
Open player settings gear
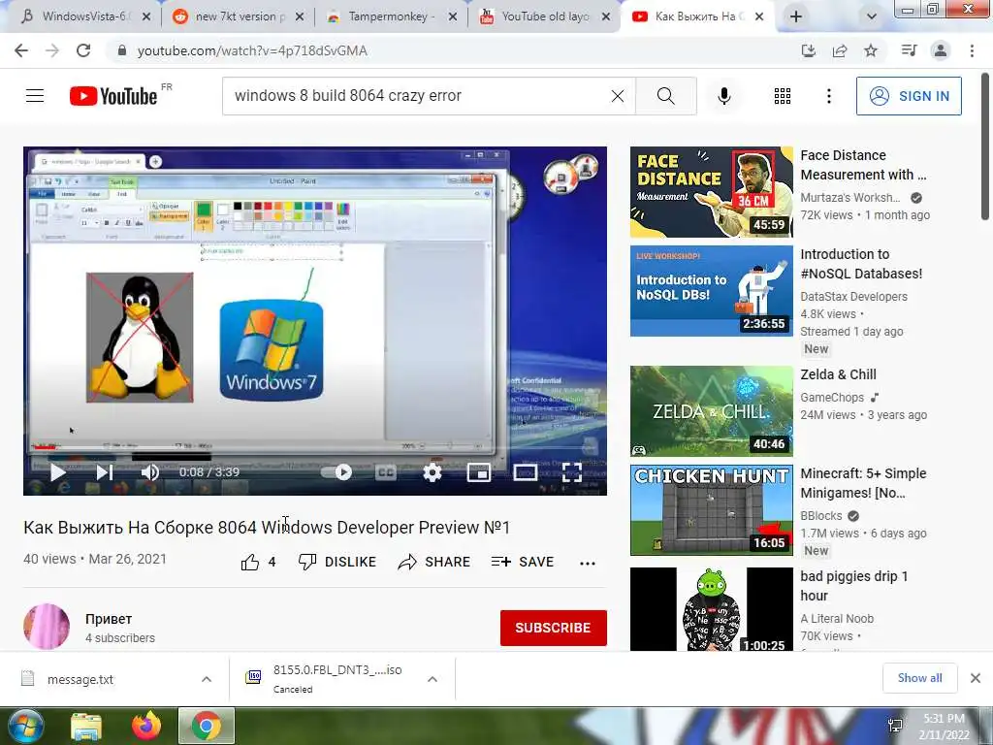[x=432, y=472]
